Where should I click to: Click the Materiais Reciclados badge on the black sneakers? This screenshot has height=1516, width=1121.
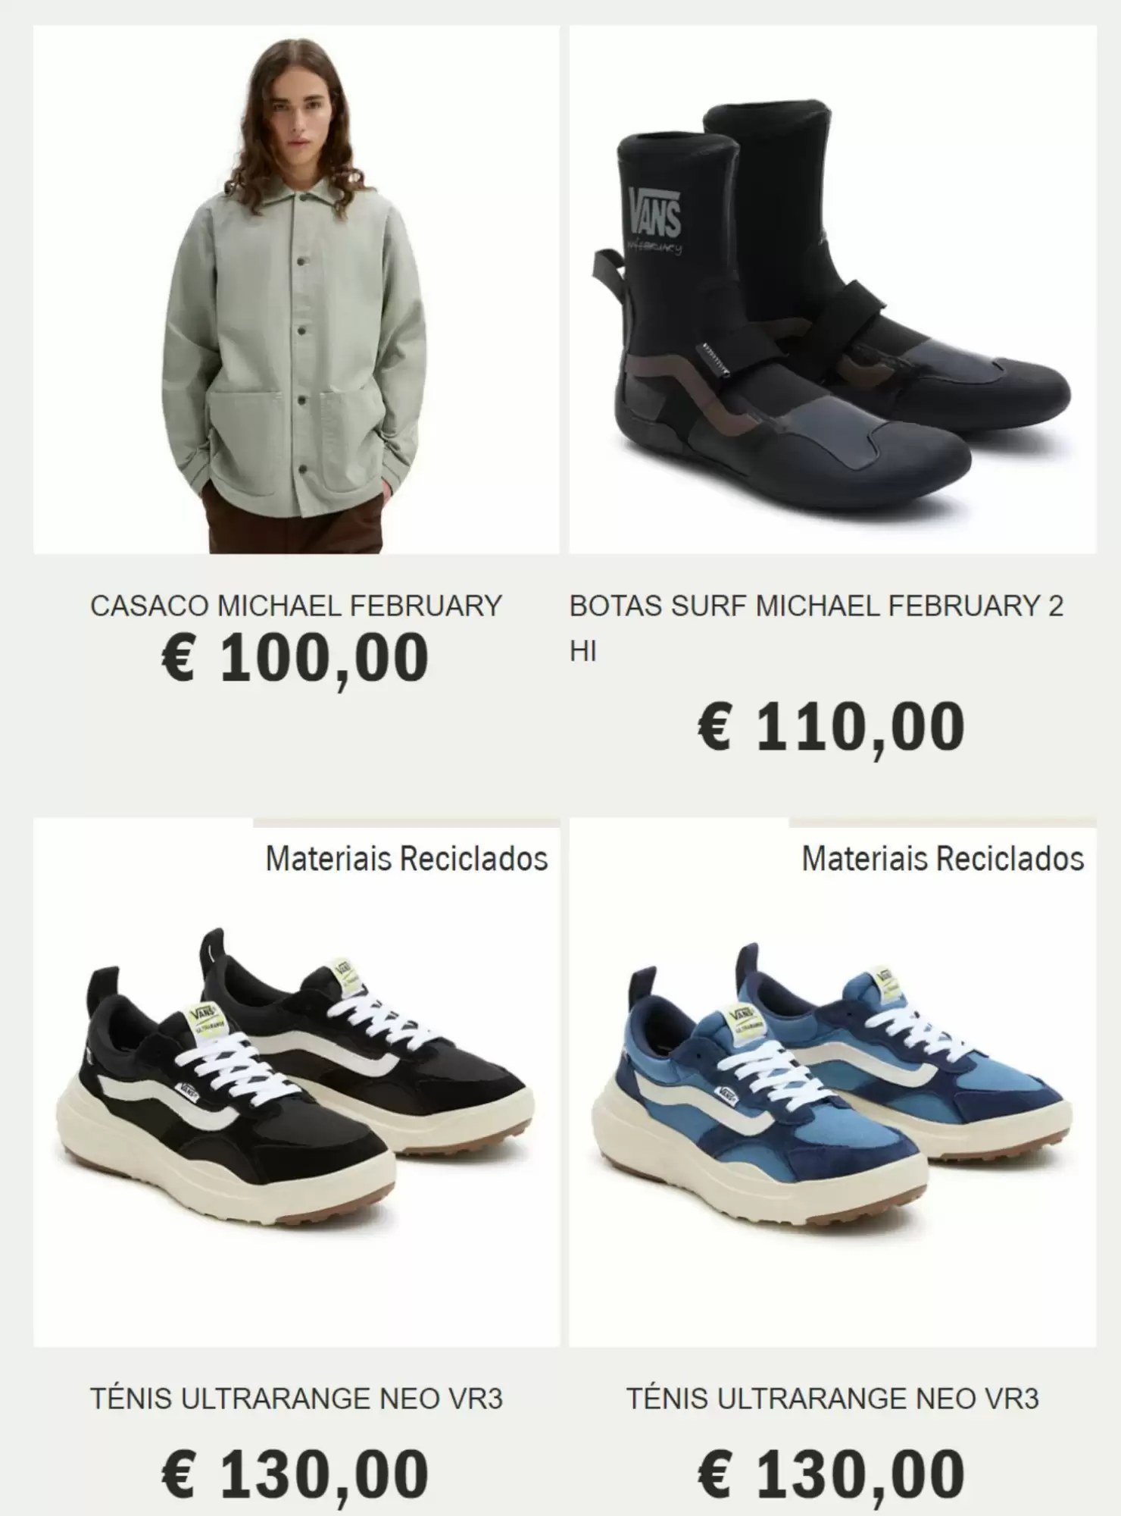pos(407,859)
